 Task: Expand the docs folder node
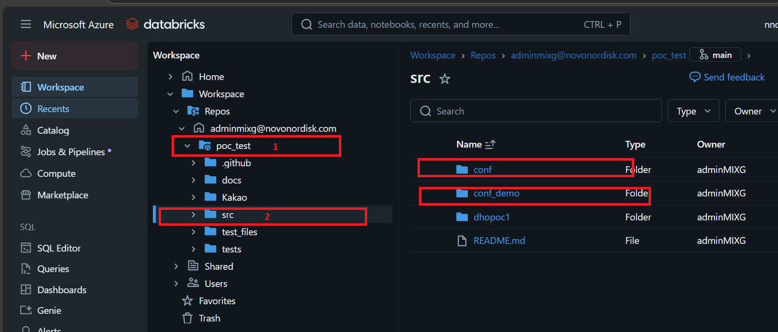click(x=193, y=180)
